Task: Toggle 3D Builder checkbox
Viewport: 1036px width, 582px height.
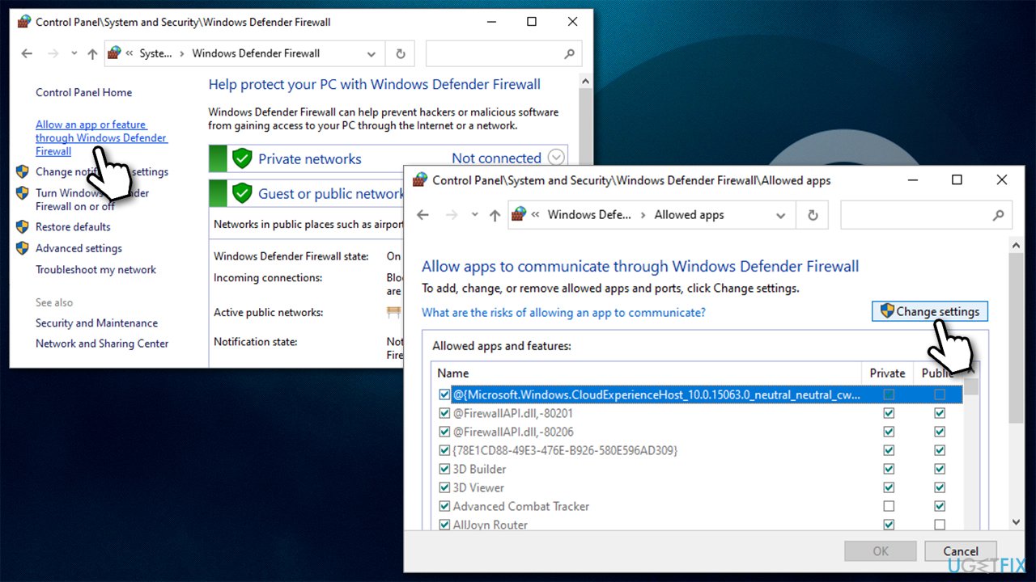Action: tap(444, 469)
